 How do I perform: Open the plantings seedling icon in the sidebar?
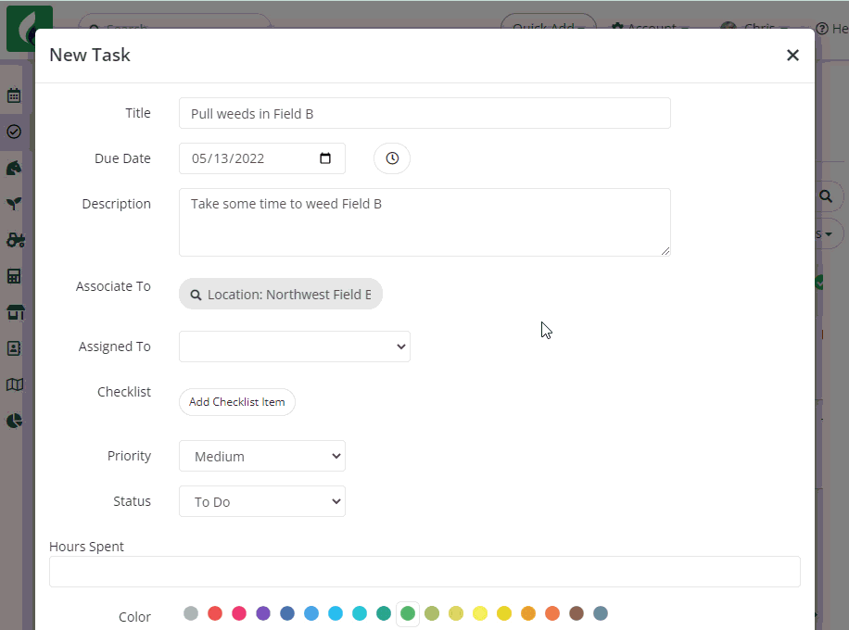tap(14, 204)
